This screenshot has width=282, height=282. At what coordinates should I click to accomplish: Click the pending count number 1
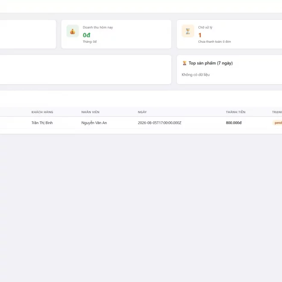200,35
